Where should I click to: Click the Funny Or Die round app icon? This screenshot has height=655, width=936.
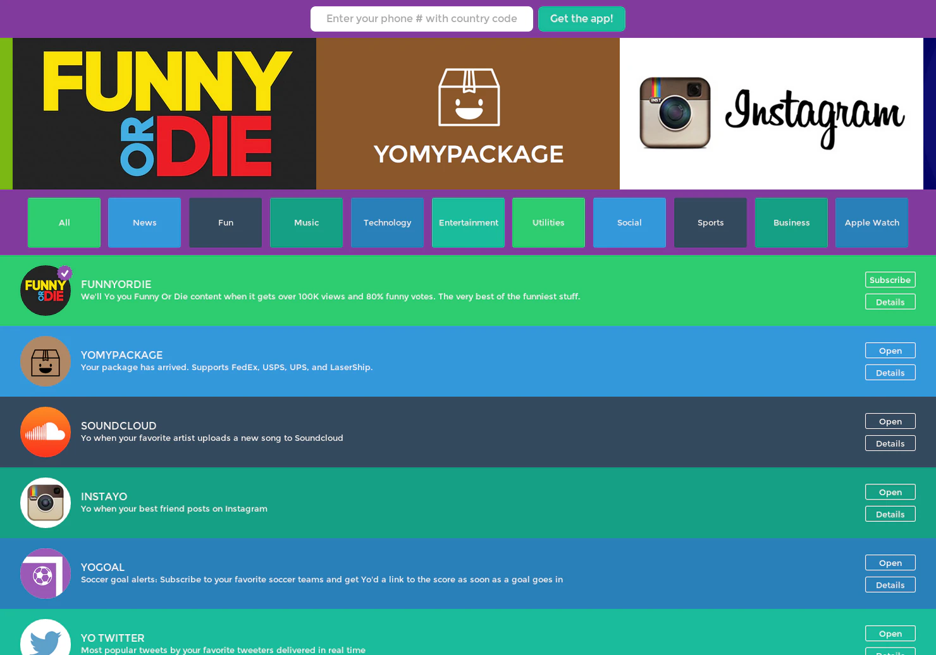46,291
